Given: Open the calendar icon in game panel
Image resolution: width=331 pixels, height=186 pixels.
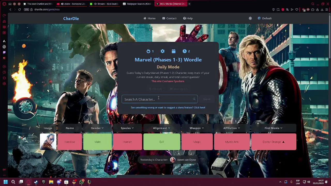Looking at the screenshot, I should coord(174,51).
